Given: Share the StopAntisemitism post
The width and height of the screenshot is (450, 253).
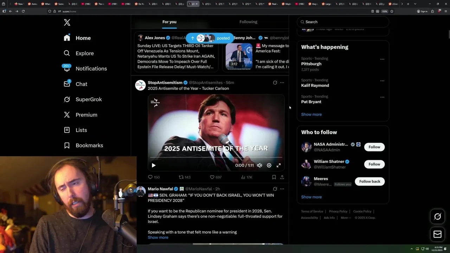Looking at the screenshot, I should [x=282, y=177].
